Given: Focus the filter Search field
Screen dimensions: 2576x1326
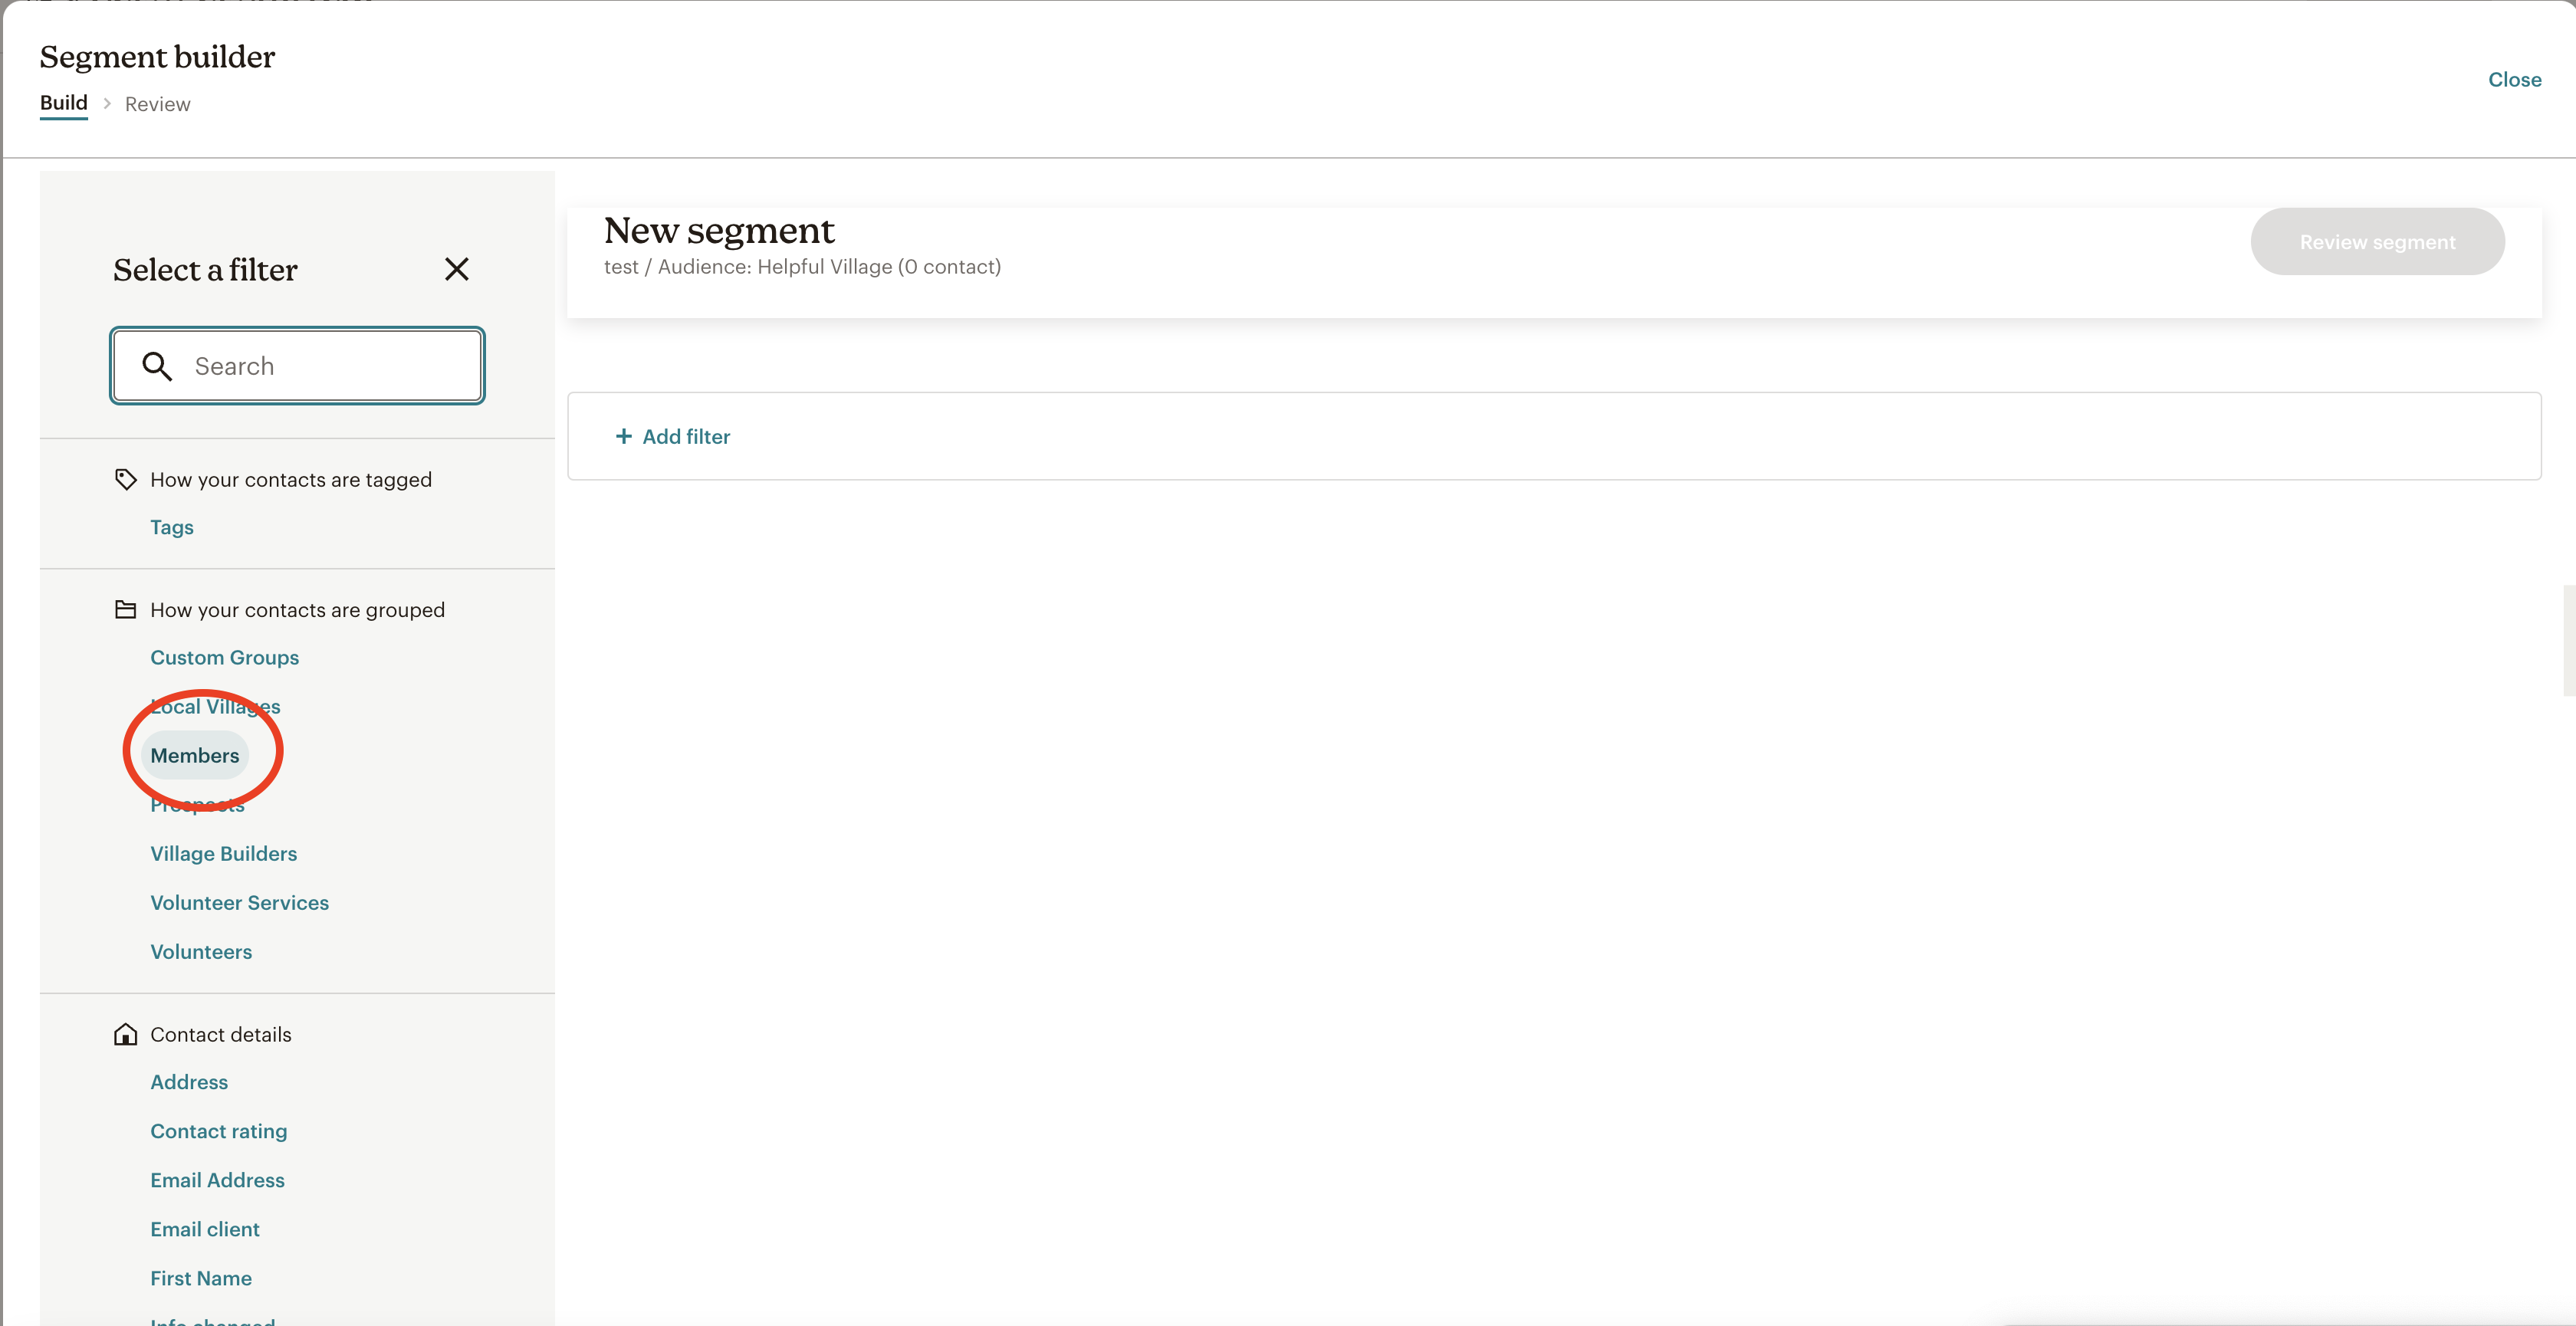Looking at the screenshot, I should [x=298, y=366].
